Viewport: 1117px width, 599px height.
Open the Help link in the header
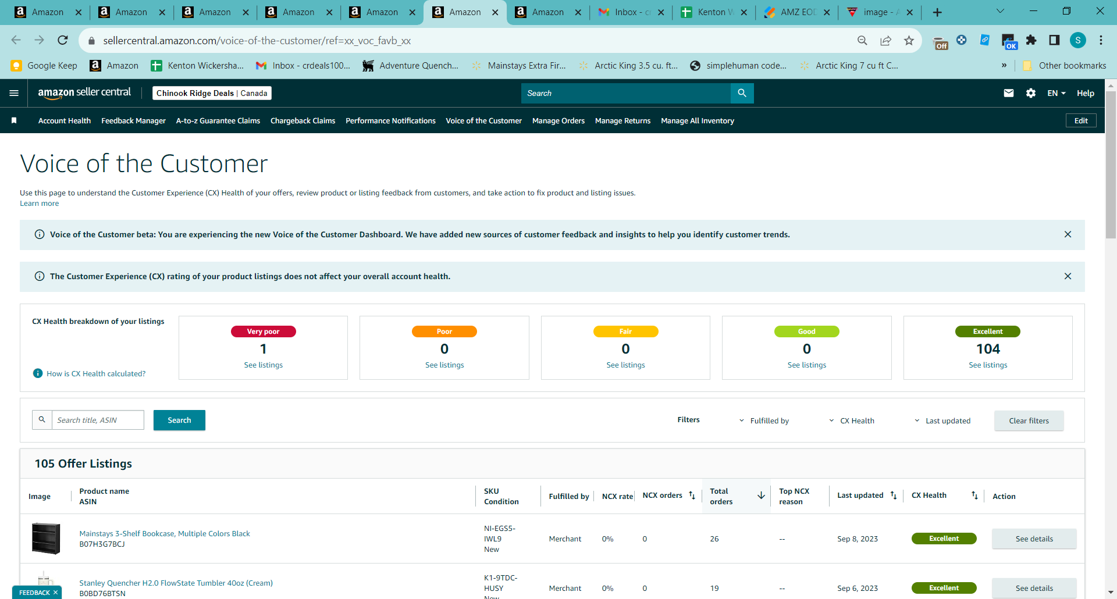(1085, 93)
